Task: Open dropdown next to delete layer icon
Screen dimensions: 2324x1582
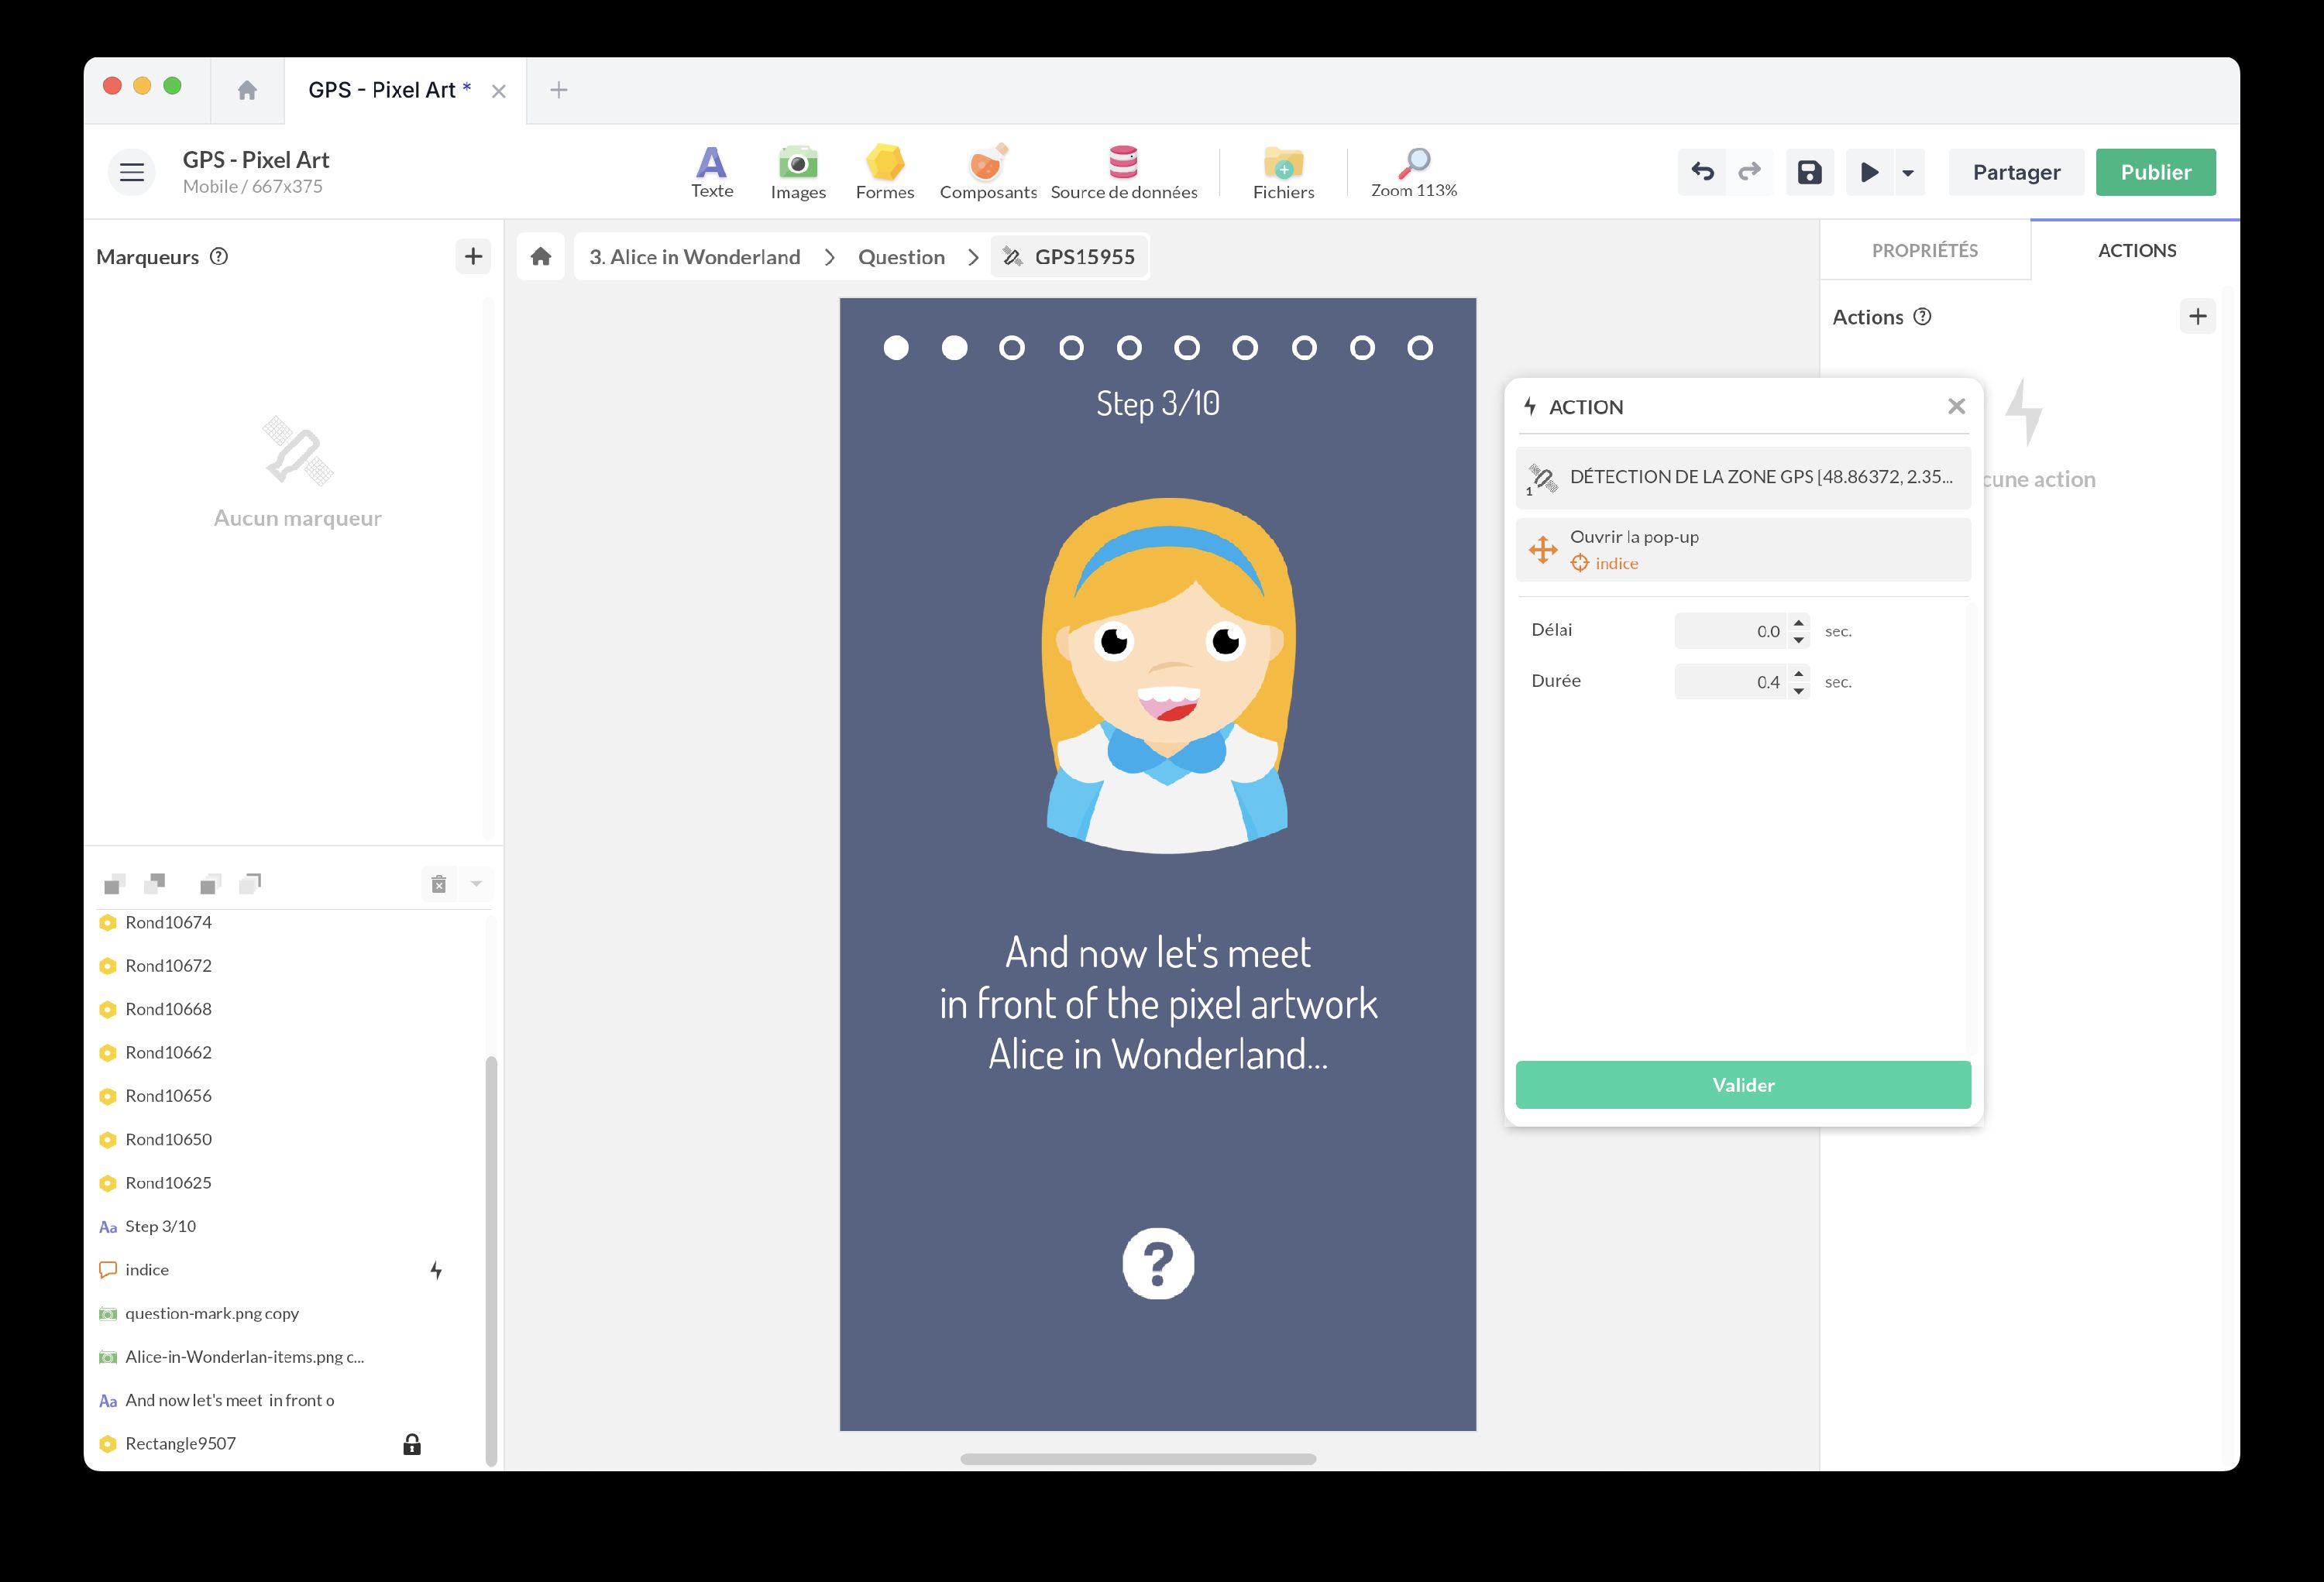Action: click(x=476, y=884)
